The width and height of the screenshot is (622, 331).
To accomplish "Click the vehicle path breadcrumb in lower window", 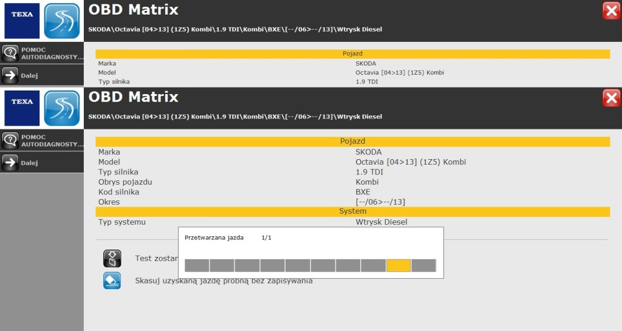I will click(235, 117).
